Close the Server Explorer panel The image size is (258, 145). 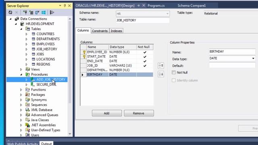coord(70,6)
